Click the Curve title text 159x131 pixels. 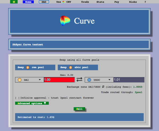[84, 21]
